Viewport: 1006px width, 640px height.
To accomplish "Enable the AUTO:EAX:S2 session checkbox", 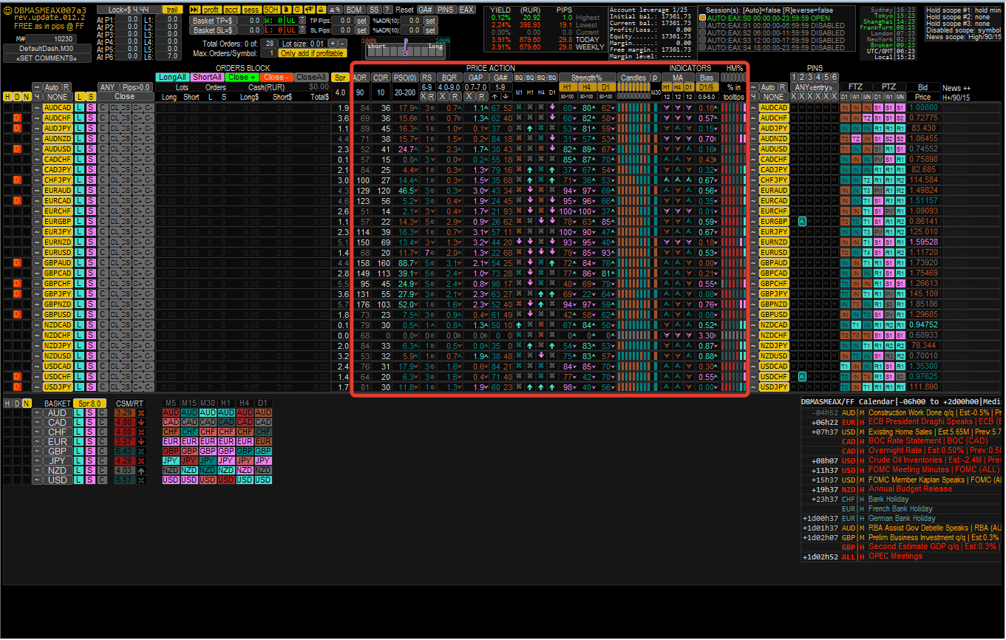I will (x=702, y=32).
